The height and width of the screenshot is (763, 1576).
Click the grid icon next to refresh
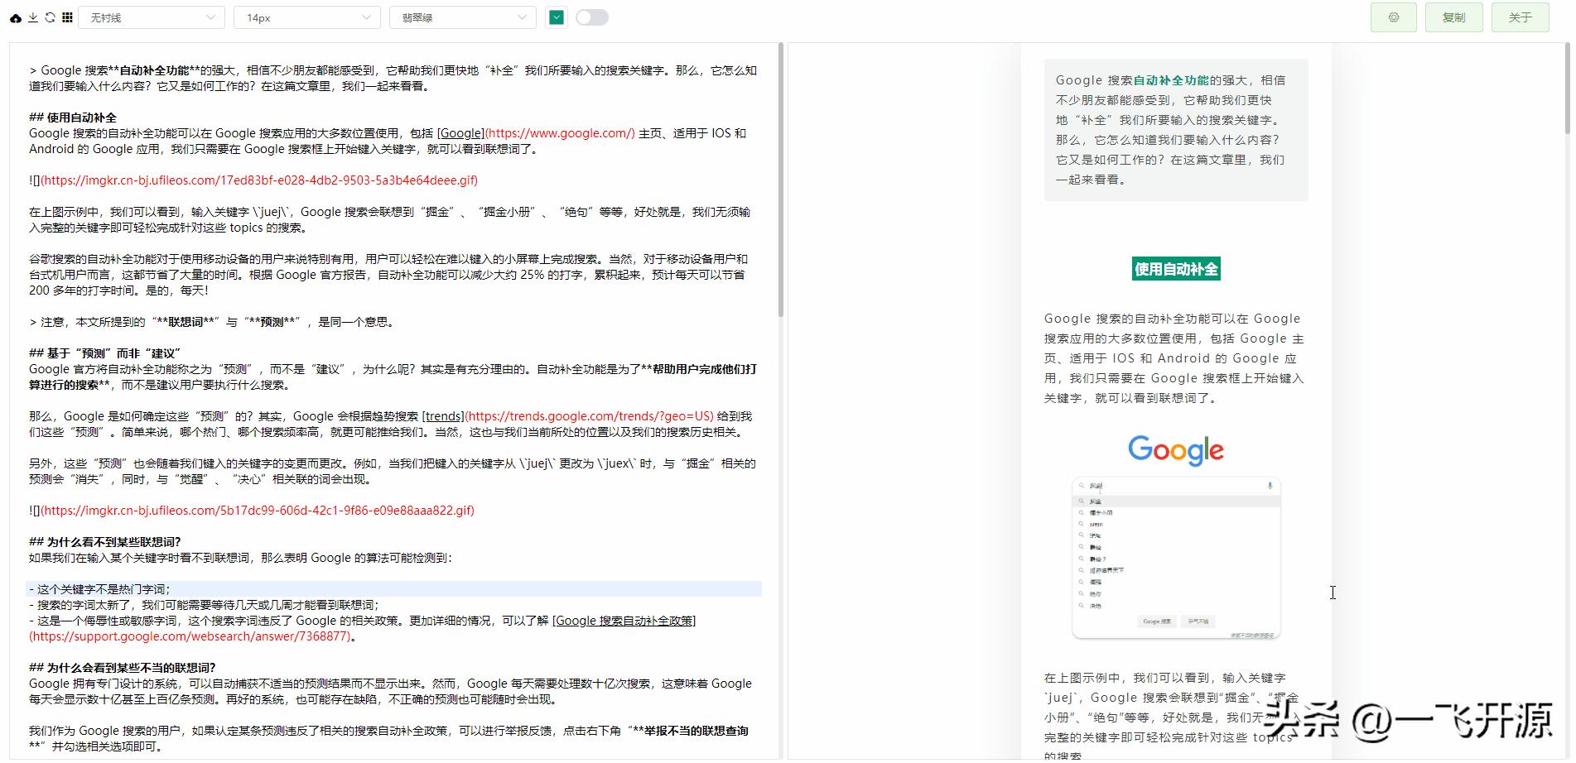(x=67, y=17)
